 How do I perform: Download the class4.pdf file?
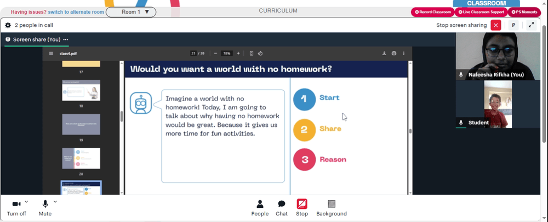[x=384, y=54]
